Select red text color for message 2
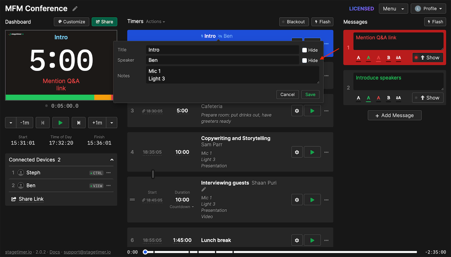Screen dimensions: 451x257 click(x=379, y=98)
